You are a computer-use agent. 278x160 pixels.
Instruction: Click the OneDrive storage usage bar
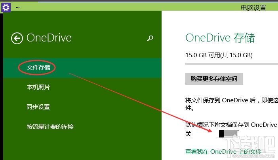coord(232,64)
